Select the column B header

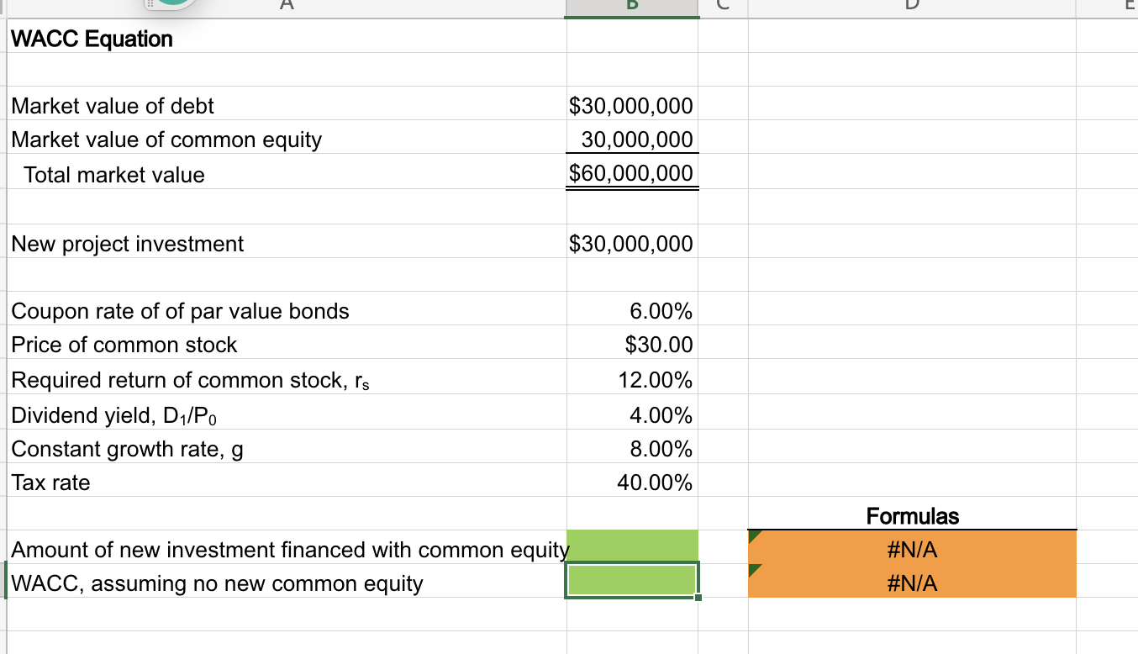(x=631, y=6)
